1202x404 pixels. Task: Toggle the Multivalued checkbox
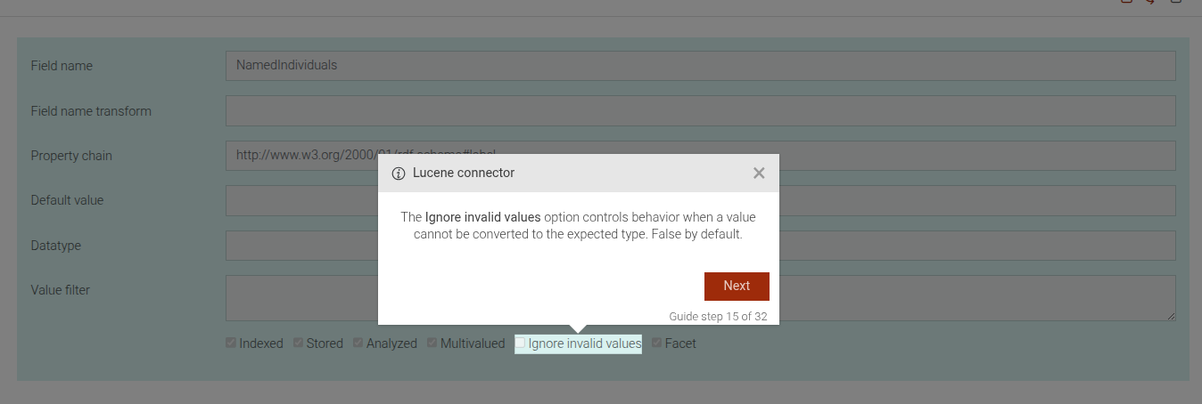click(432, 343)
